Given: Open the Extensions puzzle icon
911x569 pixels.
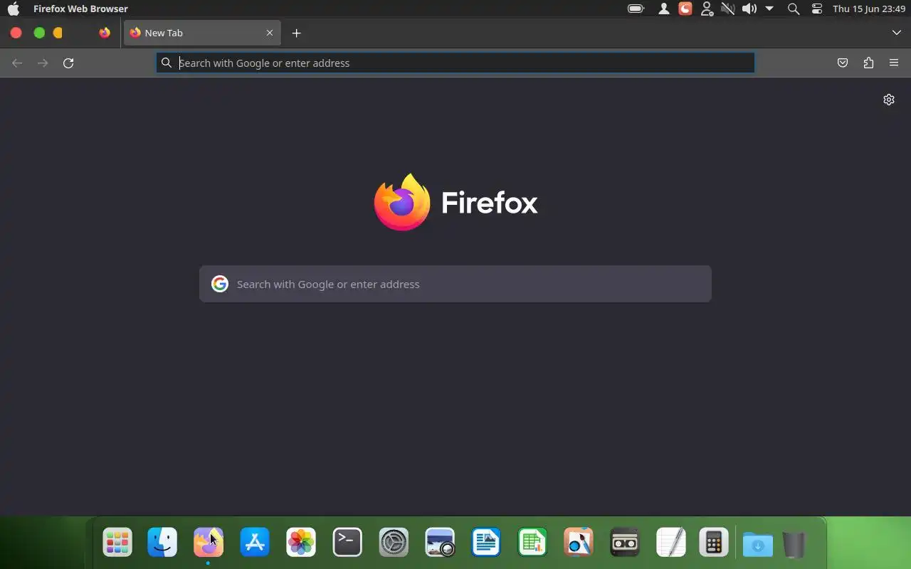Looking at the screenshot, I should [x=868, y=63].
